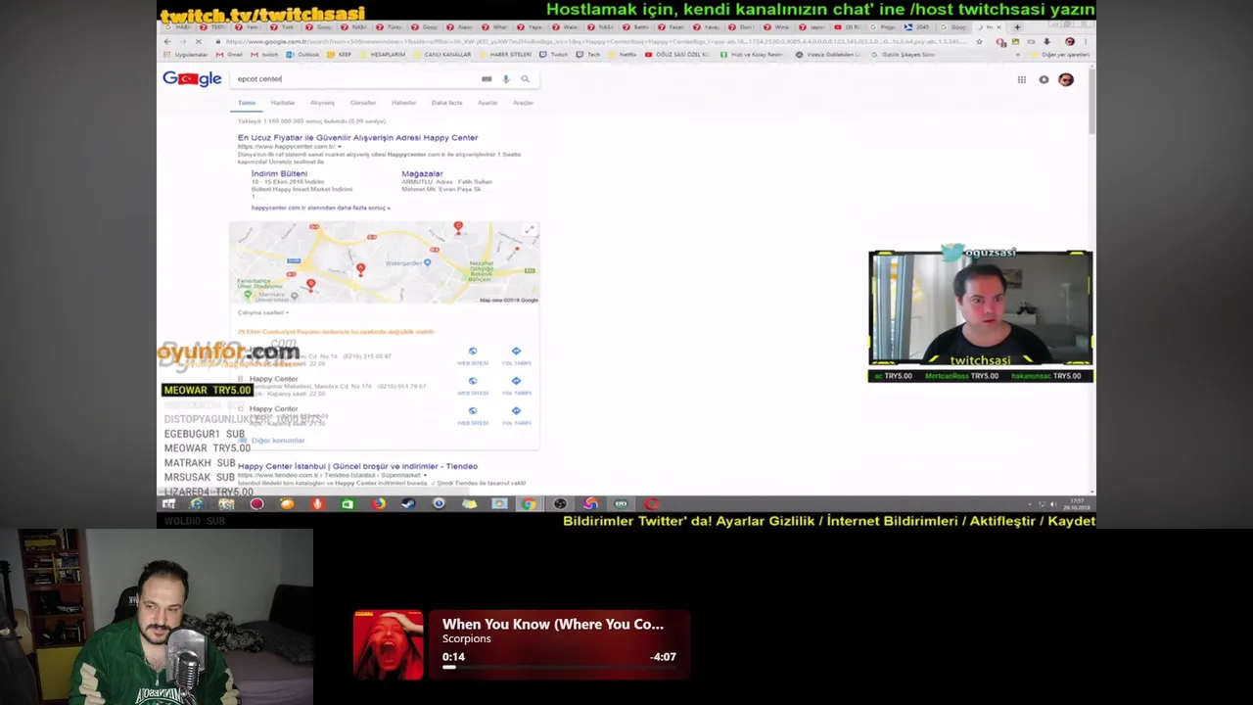Open a new browser tab with plus
This screenshot has width=1253, height=705.
coord(1018,26)
